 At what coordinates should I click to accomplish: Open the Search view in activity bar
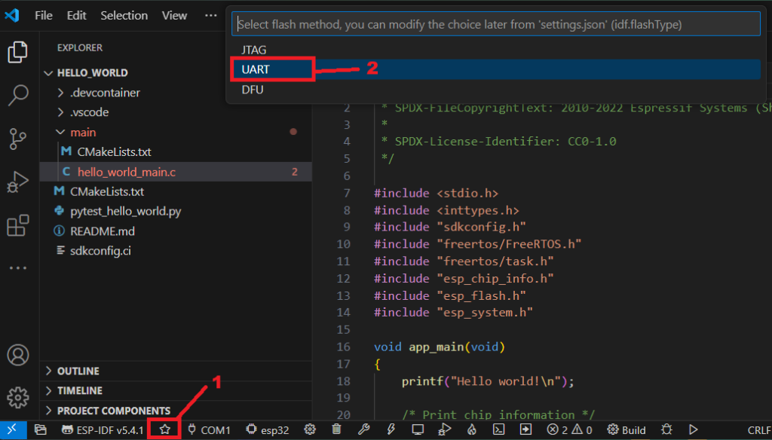(18, 96)
